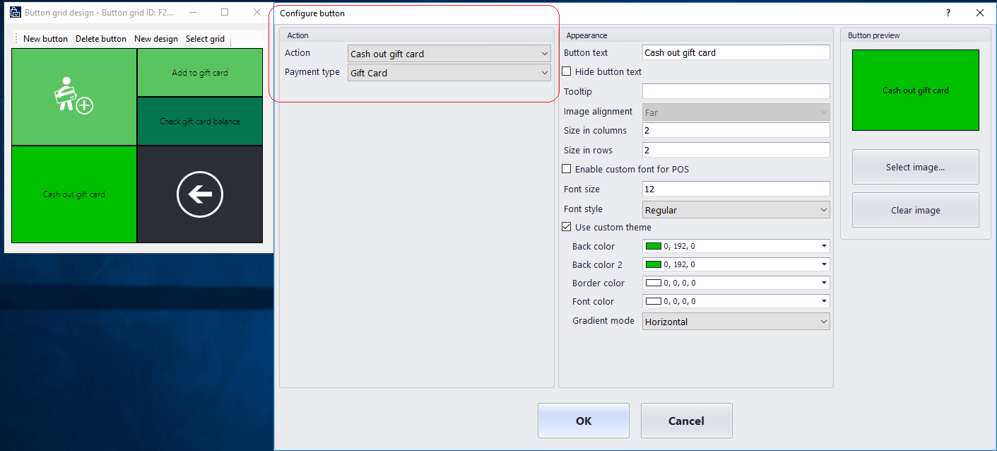Image resolution: width=997 pixels, height=451 pixels.
Task: Click the green button preview thumbnail
Action: pos(916,90)
